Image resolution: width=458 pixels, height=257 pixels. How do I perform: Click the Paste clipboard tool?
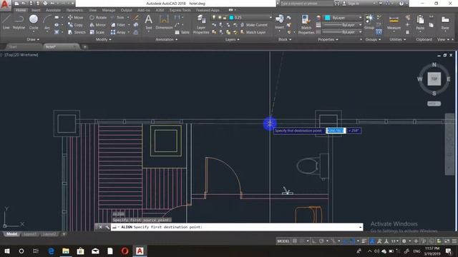(420, 23)
